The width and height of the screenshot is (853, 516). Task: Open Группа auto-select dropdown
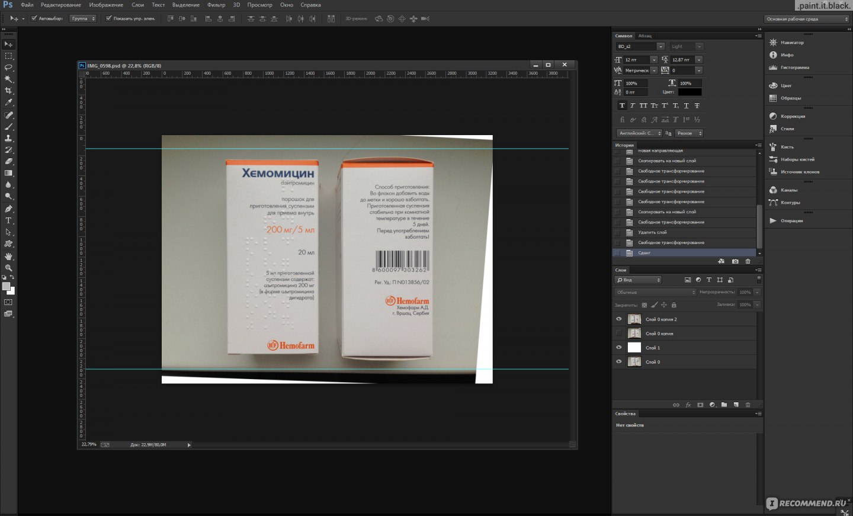pyautogui.click(x=82, y=18)
